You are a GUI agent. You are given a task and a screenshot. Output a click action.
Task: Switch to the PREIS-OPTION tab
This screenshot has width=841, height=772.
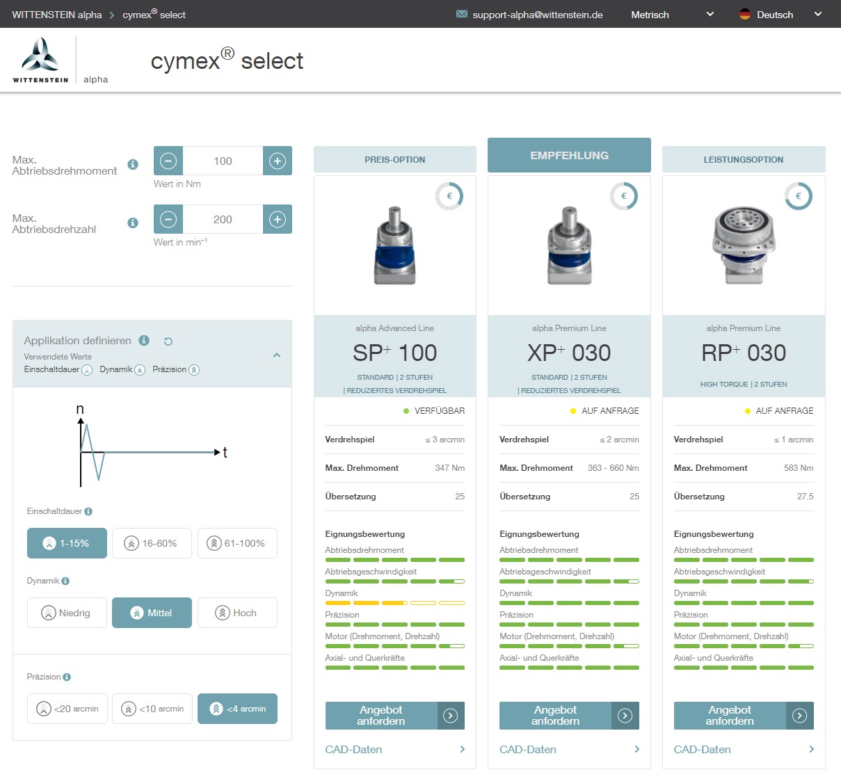pos(394,159)
